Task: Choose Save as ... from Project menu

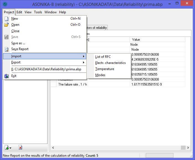Action: click(18, 43)
